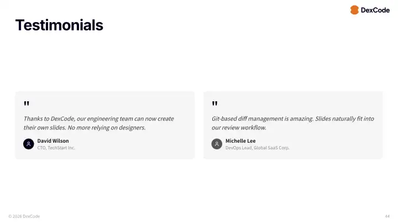Screen dimensions: 398x224
Task: Select the Testimonials slide heading
Action: pos(59,25)
